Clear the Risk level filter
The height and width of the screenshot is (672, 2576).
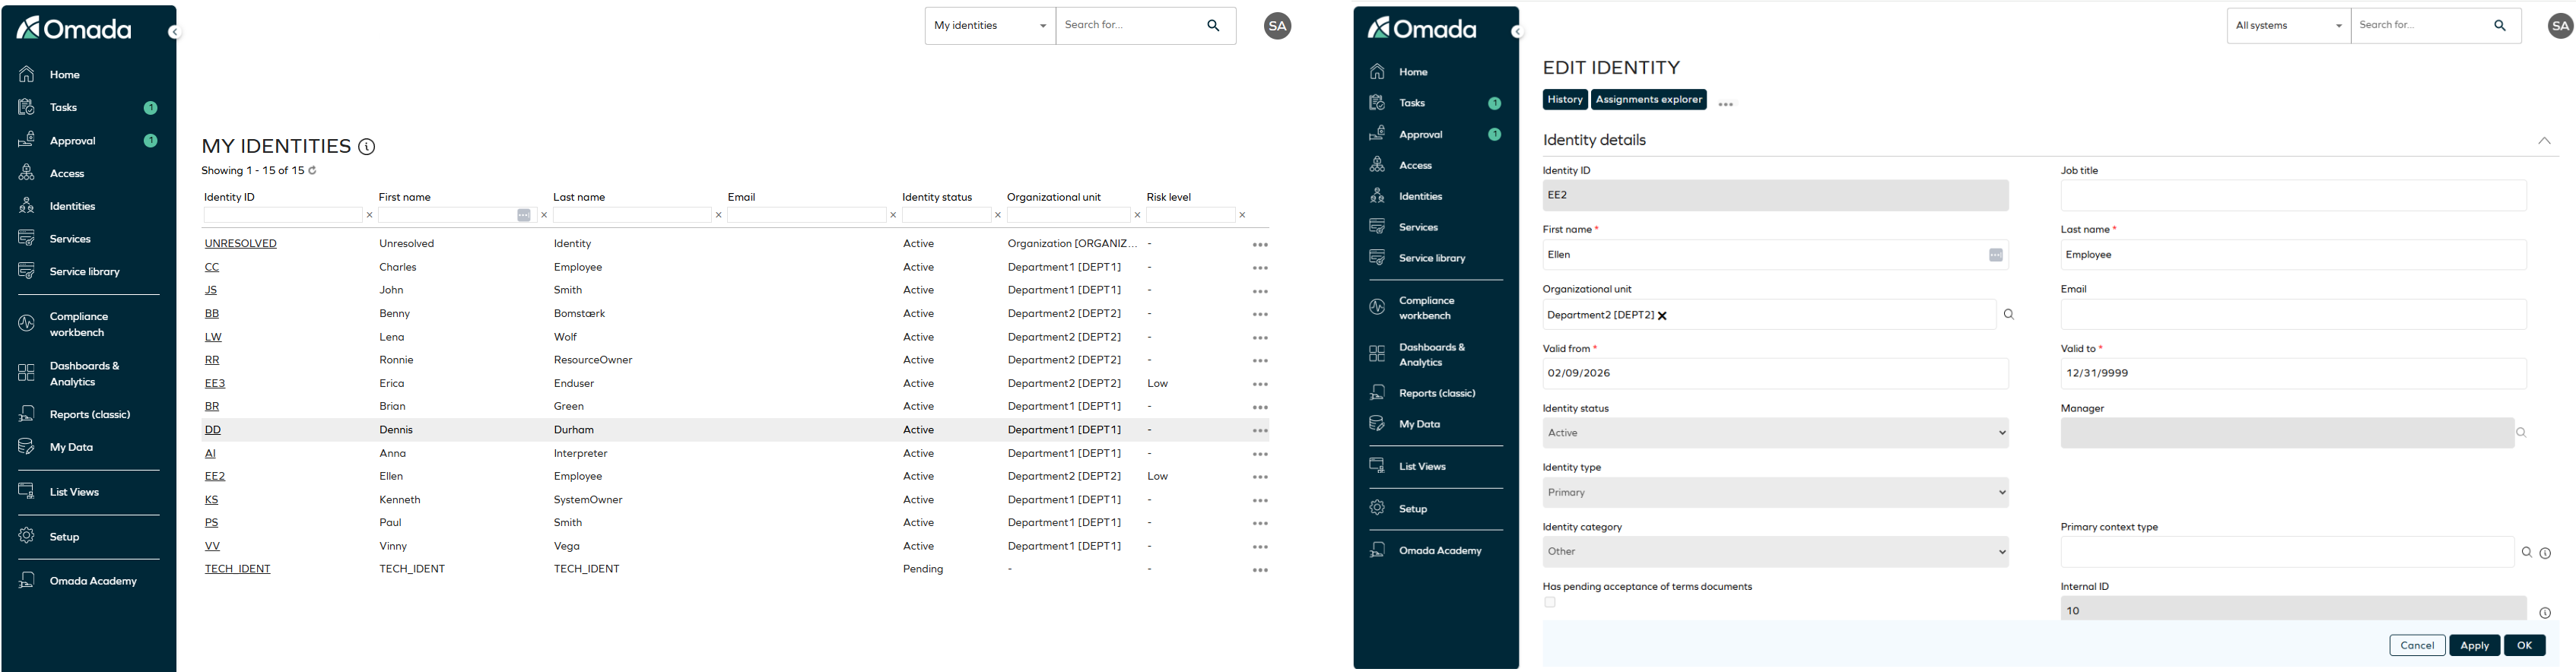(1242, 216)
